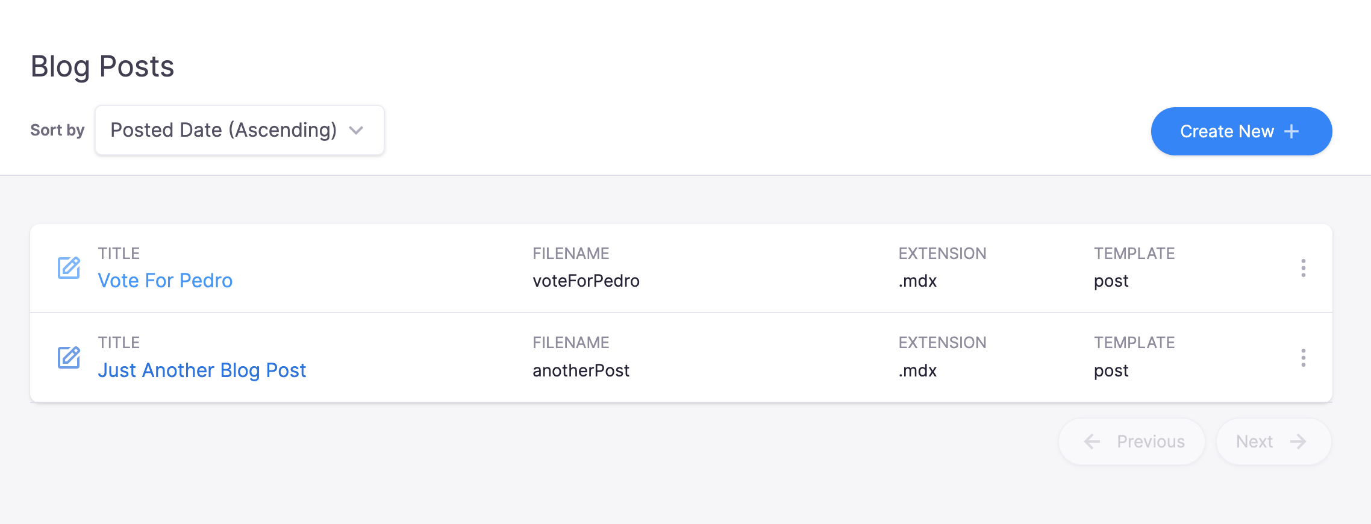Click the Next pagination button
The width and height of the screenshot is (1371, 524).
(1273, 441)
